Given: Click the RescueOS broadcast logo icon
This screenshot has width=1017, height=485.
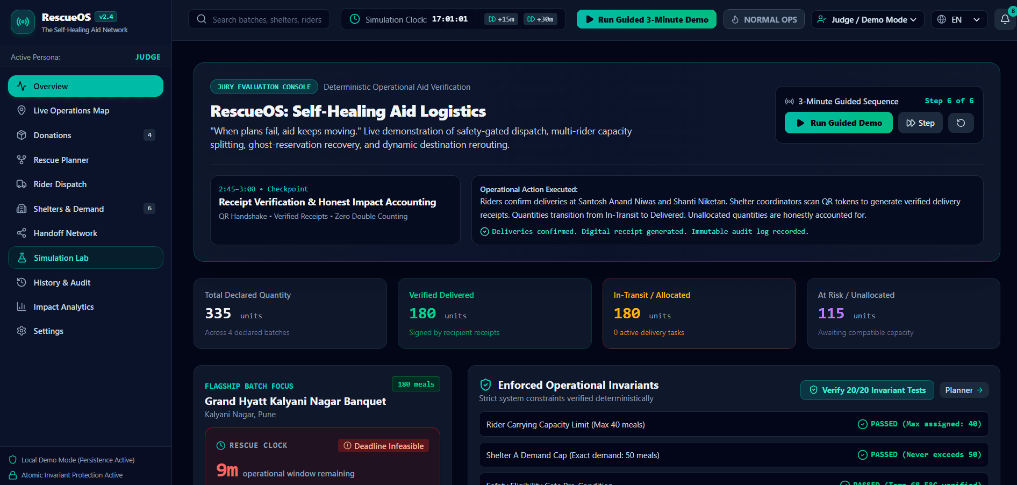Looking at the screenshot, I should tap(23, 22).
